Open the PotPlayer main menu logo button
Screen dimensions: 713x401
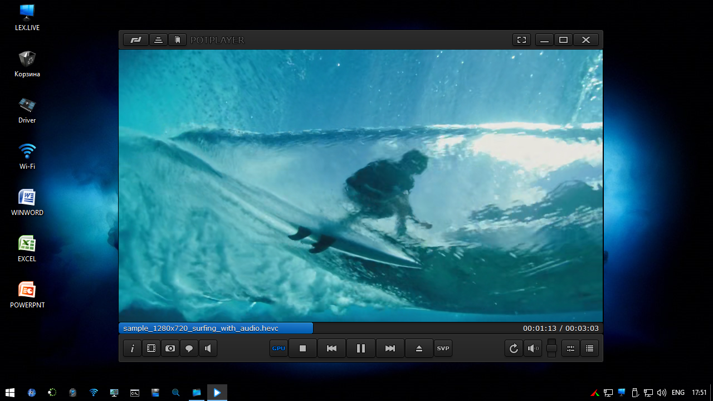(135, 40)
